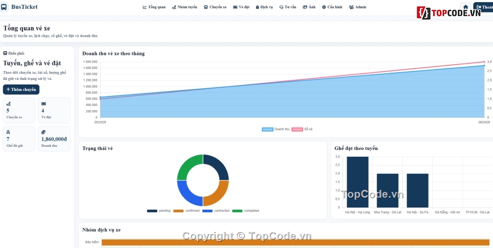
Task: Open the Tổng quan menu
Action: [154, 7]
